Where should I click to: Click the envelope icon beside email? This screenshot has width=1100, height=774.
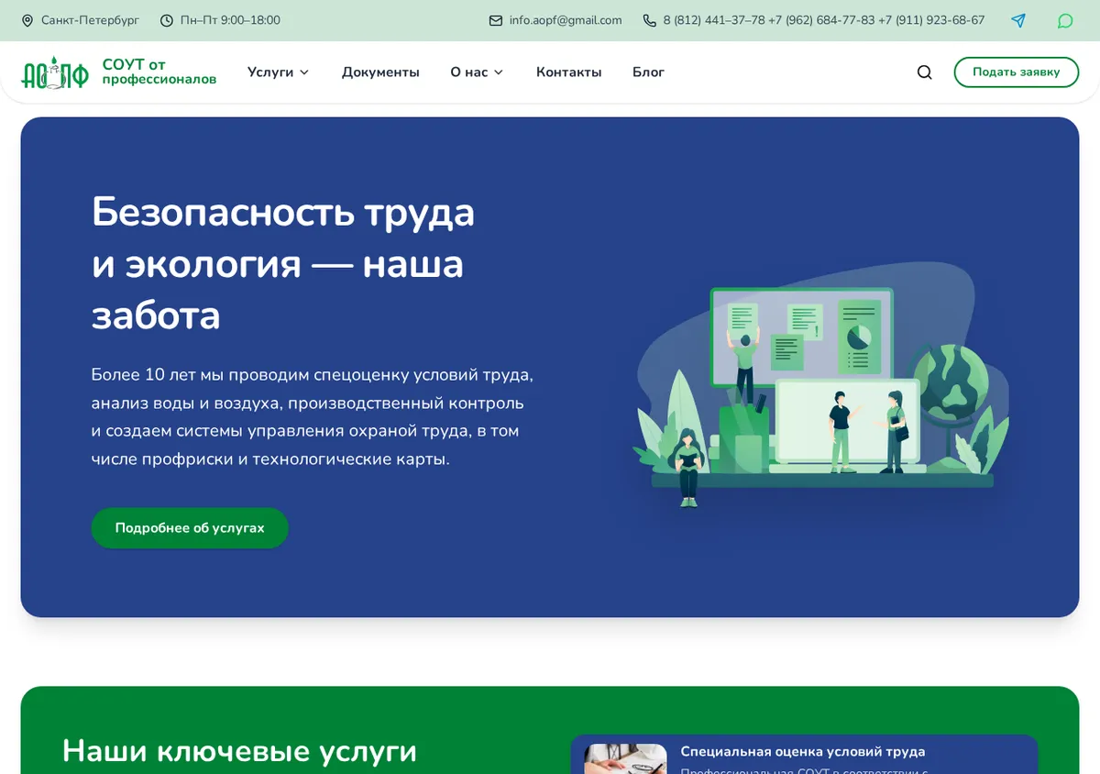coord(496,20)
